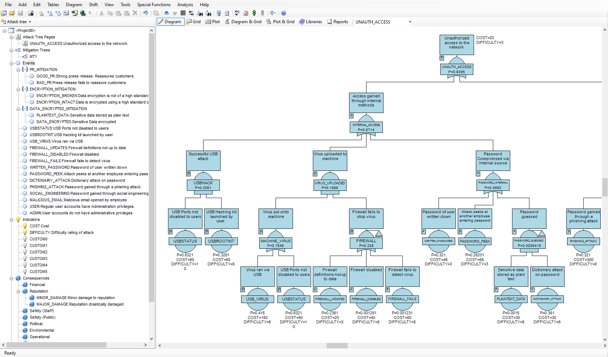The width and height of the screenshot is (608, 357).
Task: Click the Save disk icon
Action: click(x=20, y=13)
